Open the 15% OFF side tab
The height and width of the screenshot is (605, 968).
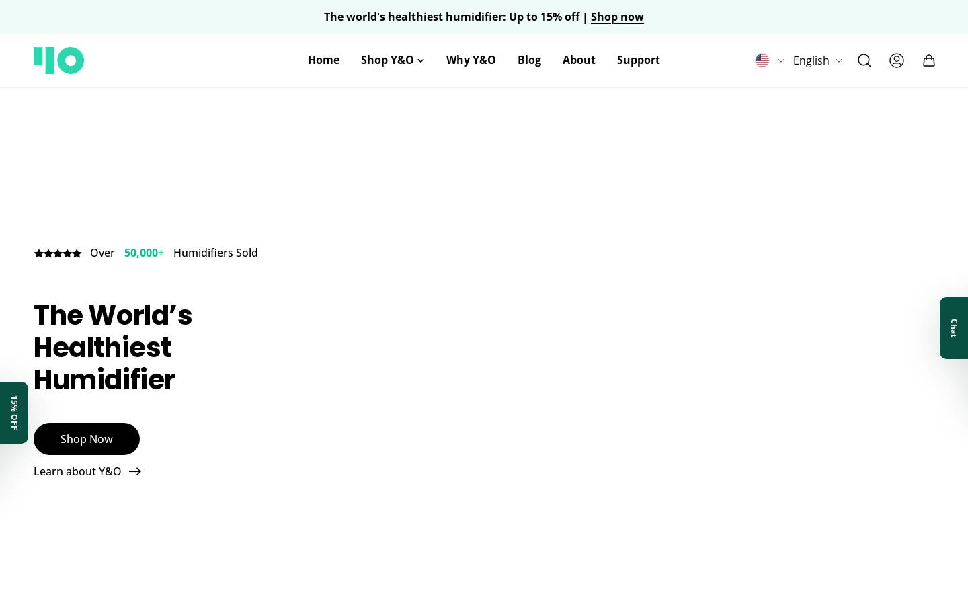click(x=14, y=413)
